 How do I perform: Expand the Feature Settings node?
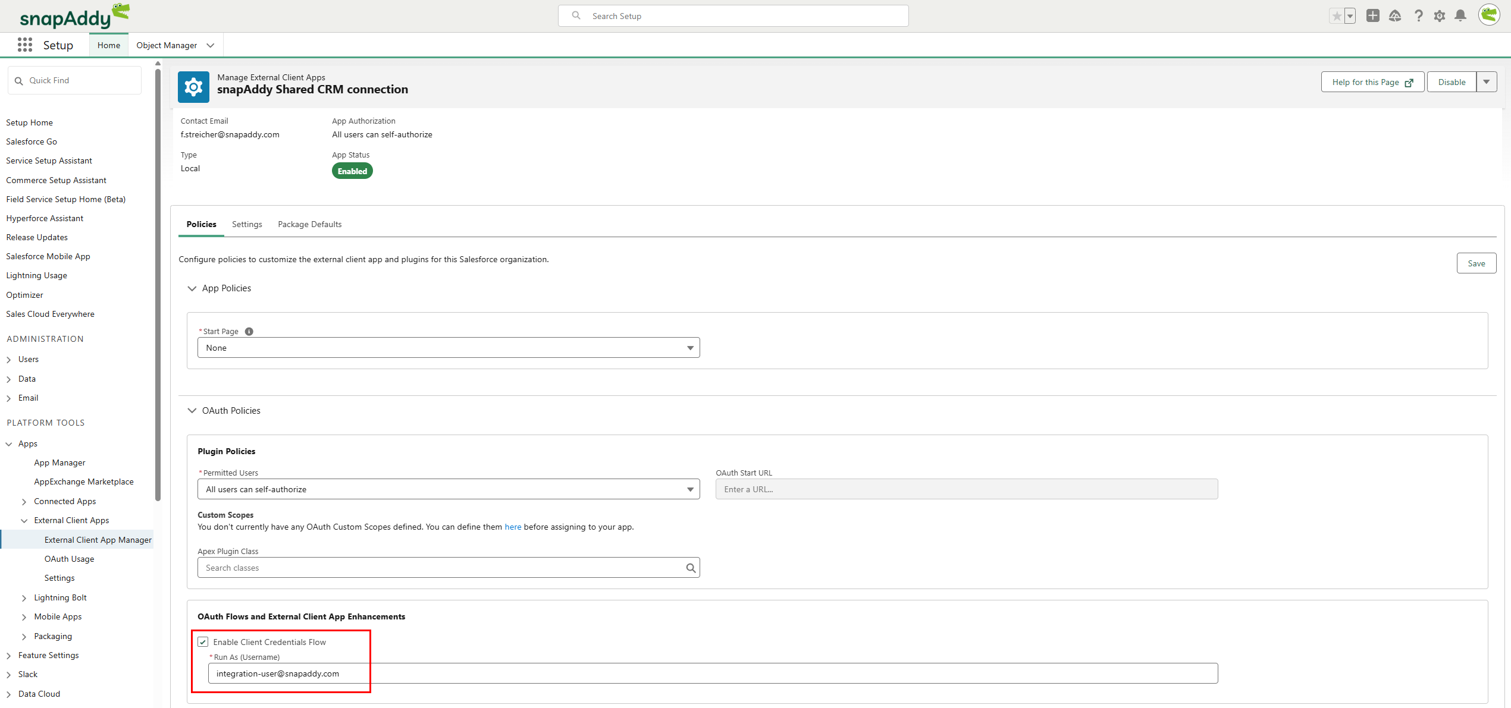click(9, 656)
